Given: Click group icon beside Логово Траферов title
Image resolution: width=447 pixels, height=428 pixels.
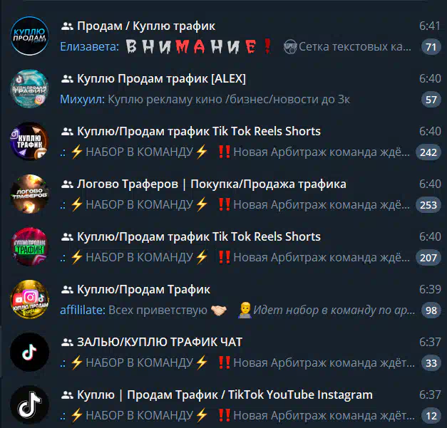Looking at the screenshot, I should point(67,184).
